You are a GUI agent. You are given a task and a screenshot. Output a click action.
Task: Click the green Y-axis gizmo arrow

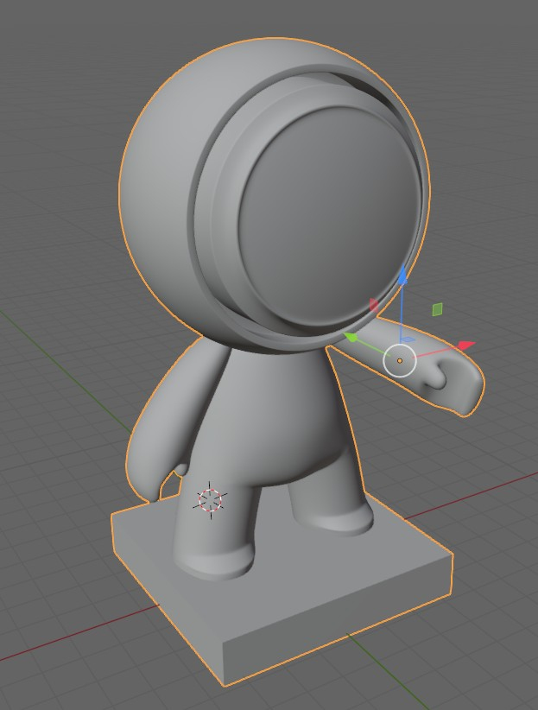(351, 337)
